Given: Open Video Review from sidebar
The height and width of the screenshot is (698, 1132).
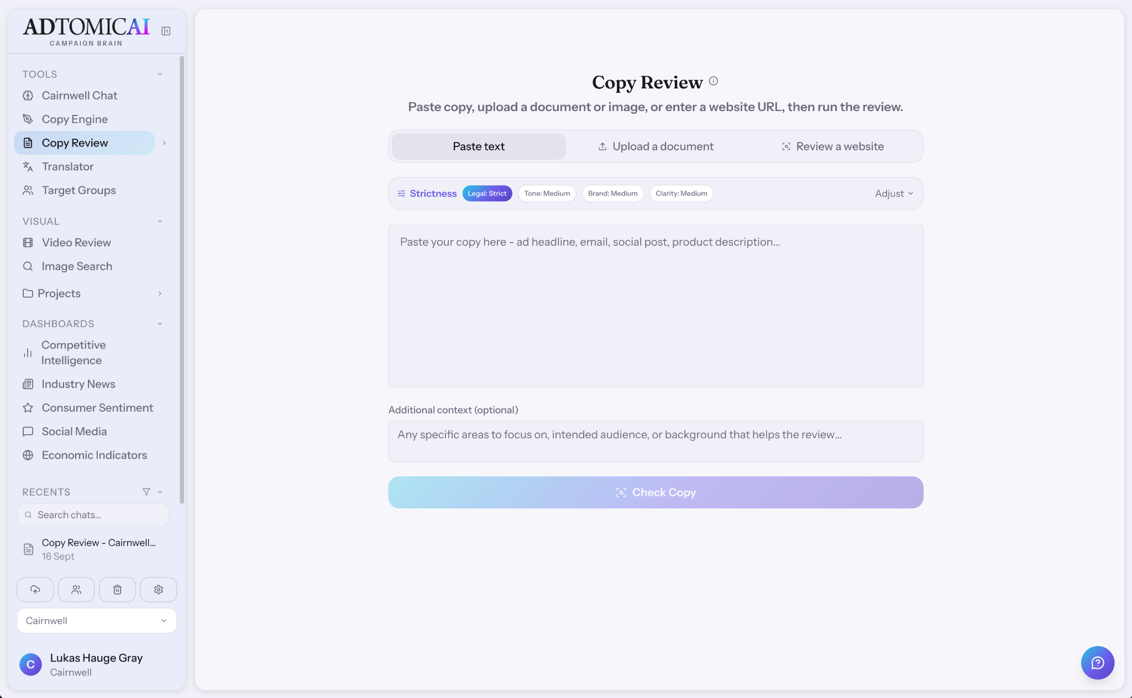Looking at the screenshot, I should (x=85, y=243).
